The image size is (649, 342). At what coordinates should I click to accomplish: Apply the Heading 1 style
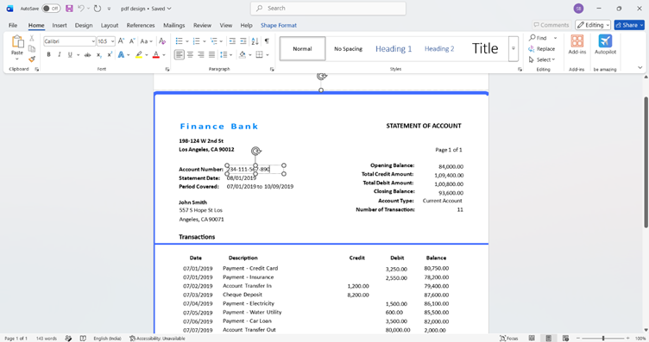[394, 49]
